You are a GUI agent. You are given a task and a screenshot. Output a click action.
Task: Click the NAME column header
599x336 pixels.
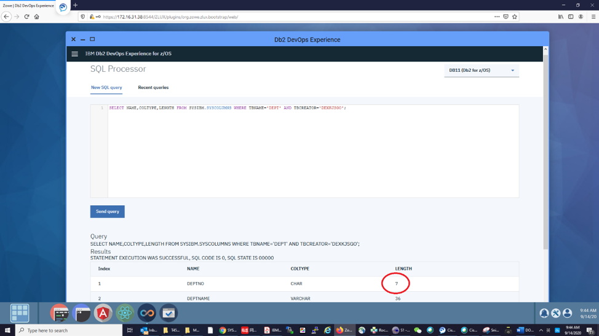tap(193, 269)
